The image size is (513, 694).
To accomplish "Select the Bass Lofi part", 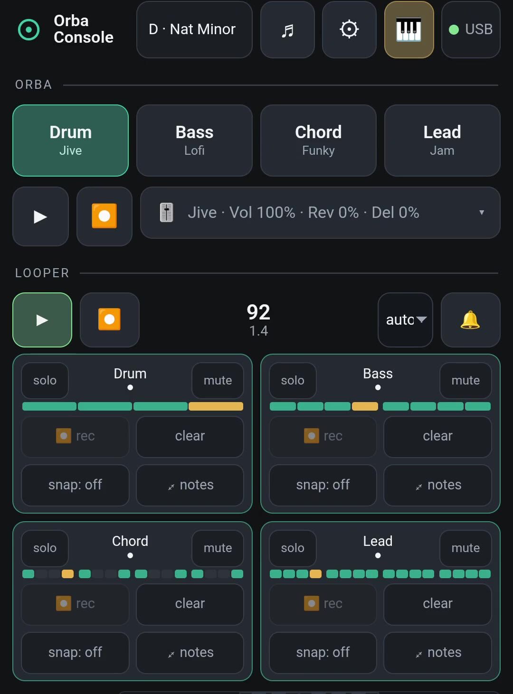I will (194, 141).
